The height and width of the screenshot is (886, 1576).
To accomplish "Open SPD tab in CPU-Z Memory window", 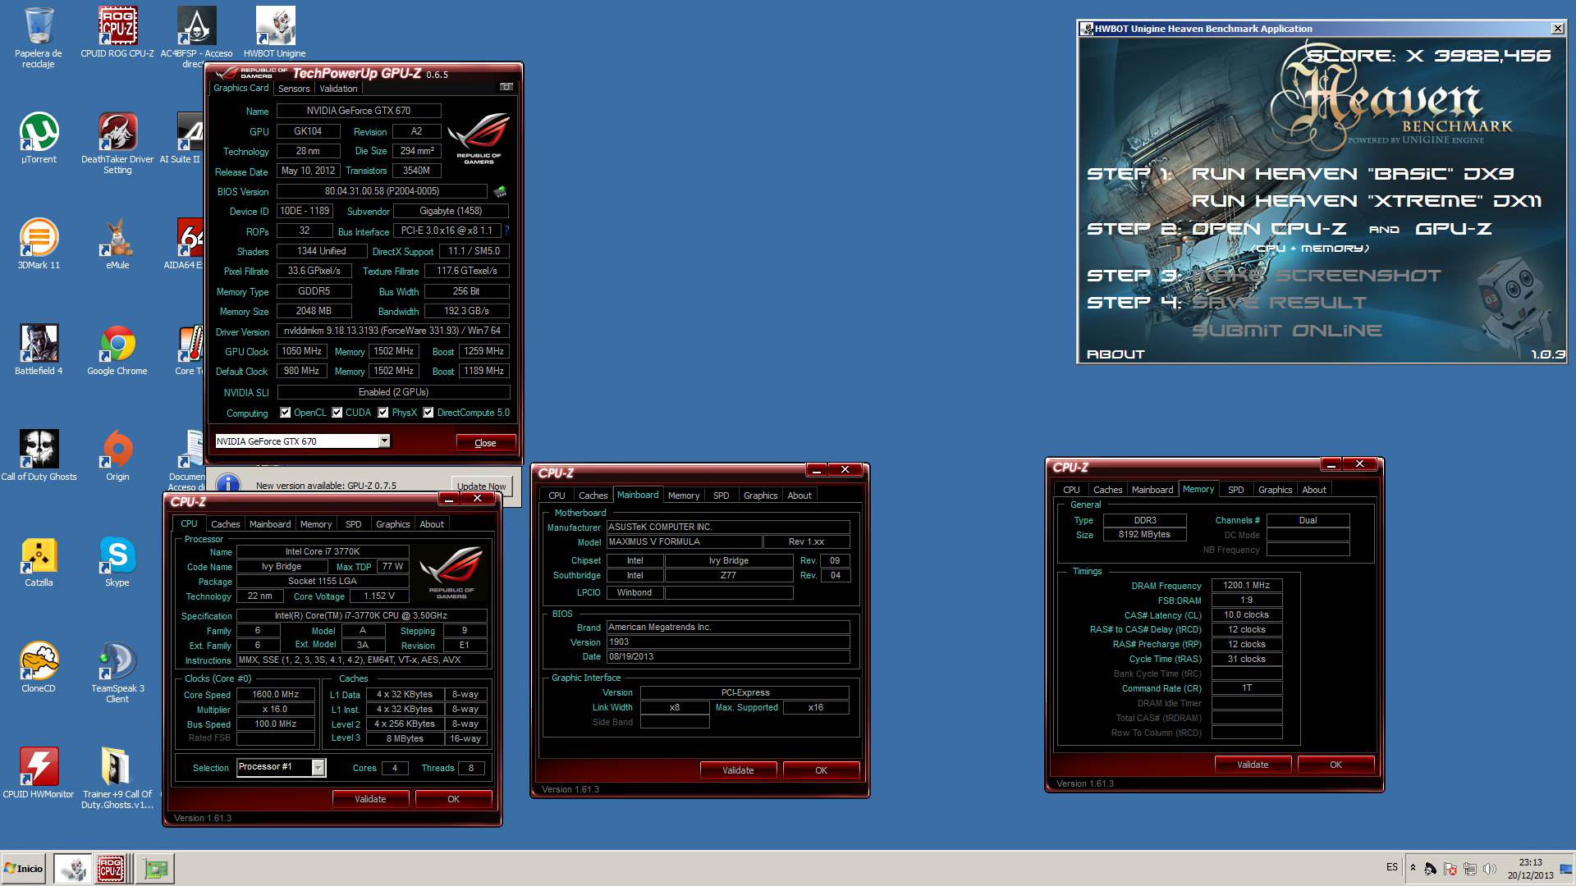I will click(1235, 490).
